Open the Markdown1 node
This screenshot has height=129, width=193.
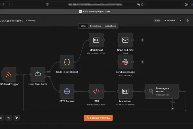96,40
